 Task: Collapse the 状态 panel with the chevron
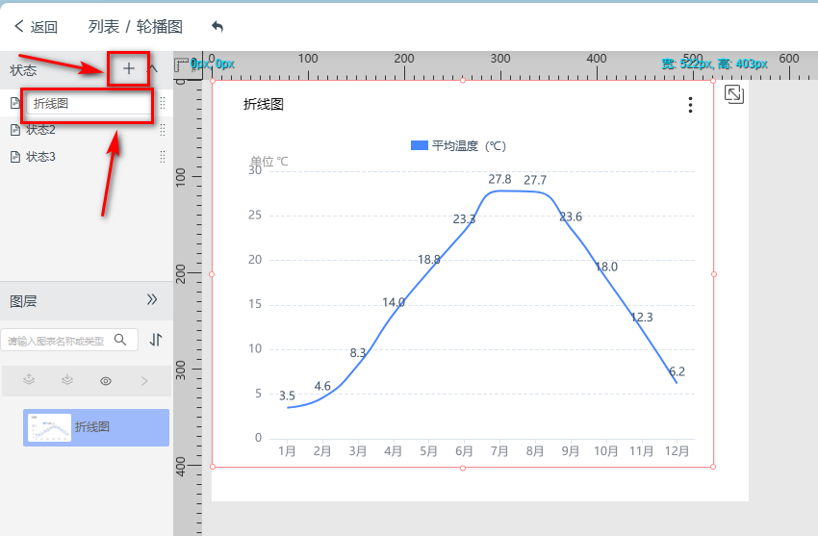point(153,69)
